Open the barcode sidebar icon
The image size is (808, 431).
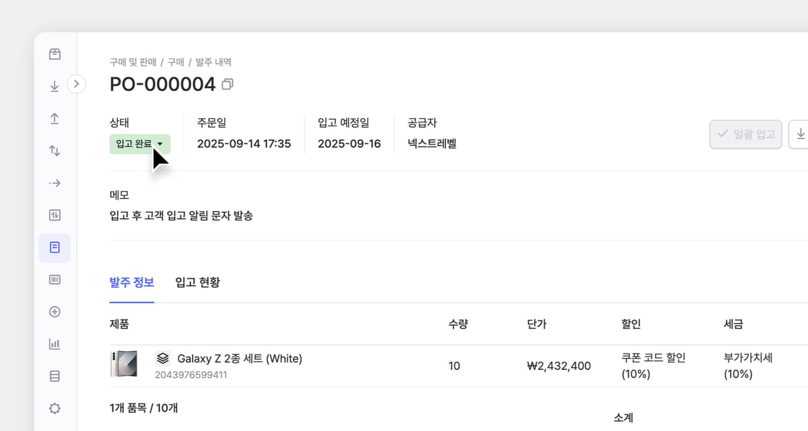point(55,280)
